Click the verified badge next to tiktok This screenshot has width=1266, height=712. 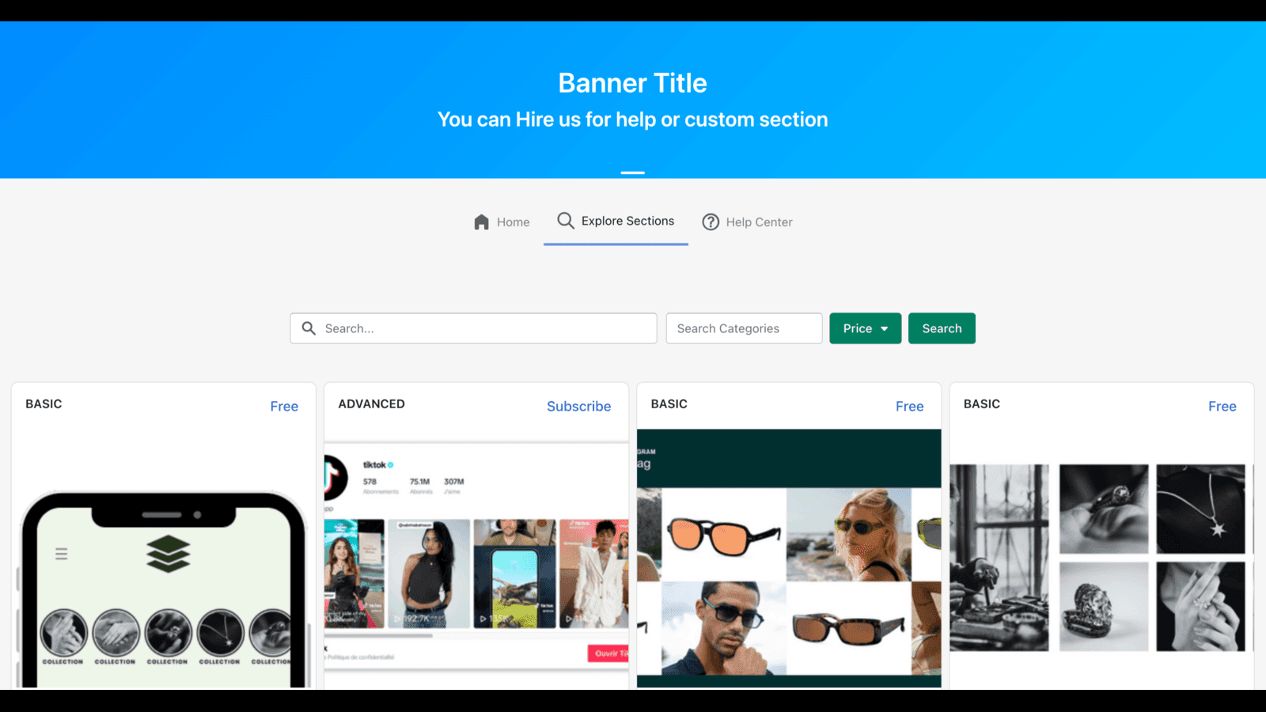click(x=391, y=465)
